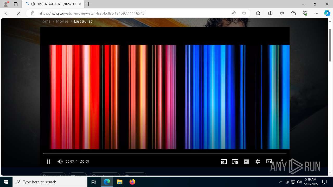Image resolution: width=333 pixels, height=187 pixels.
Task: View site information lock icon
Action: coord(33,13)
